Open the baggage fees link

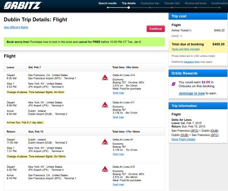tap(192, 62)
